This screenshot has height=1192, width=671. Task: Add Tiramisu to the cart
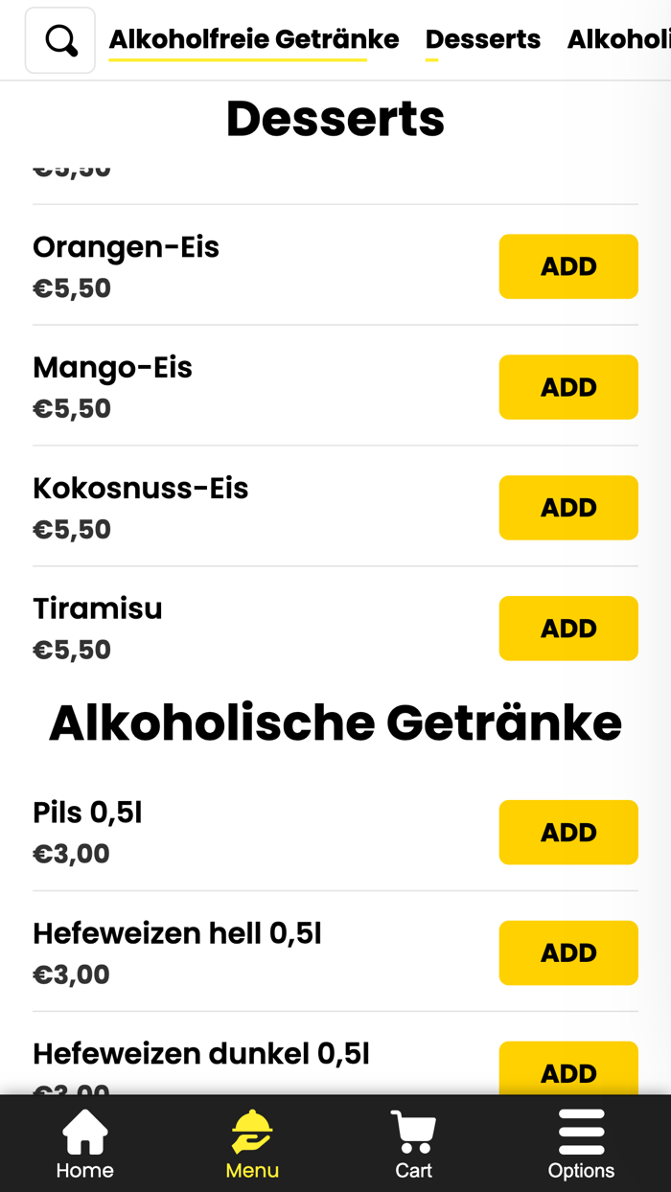point(567,629)
